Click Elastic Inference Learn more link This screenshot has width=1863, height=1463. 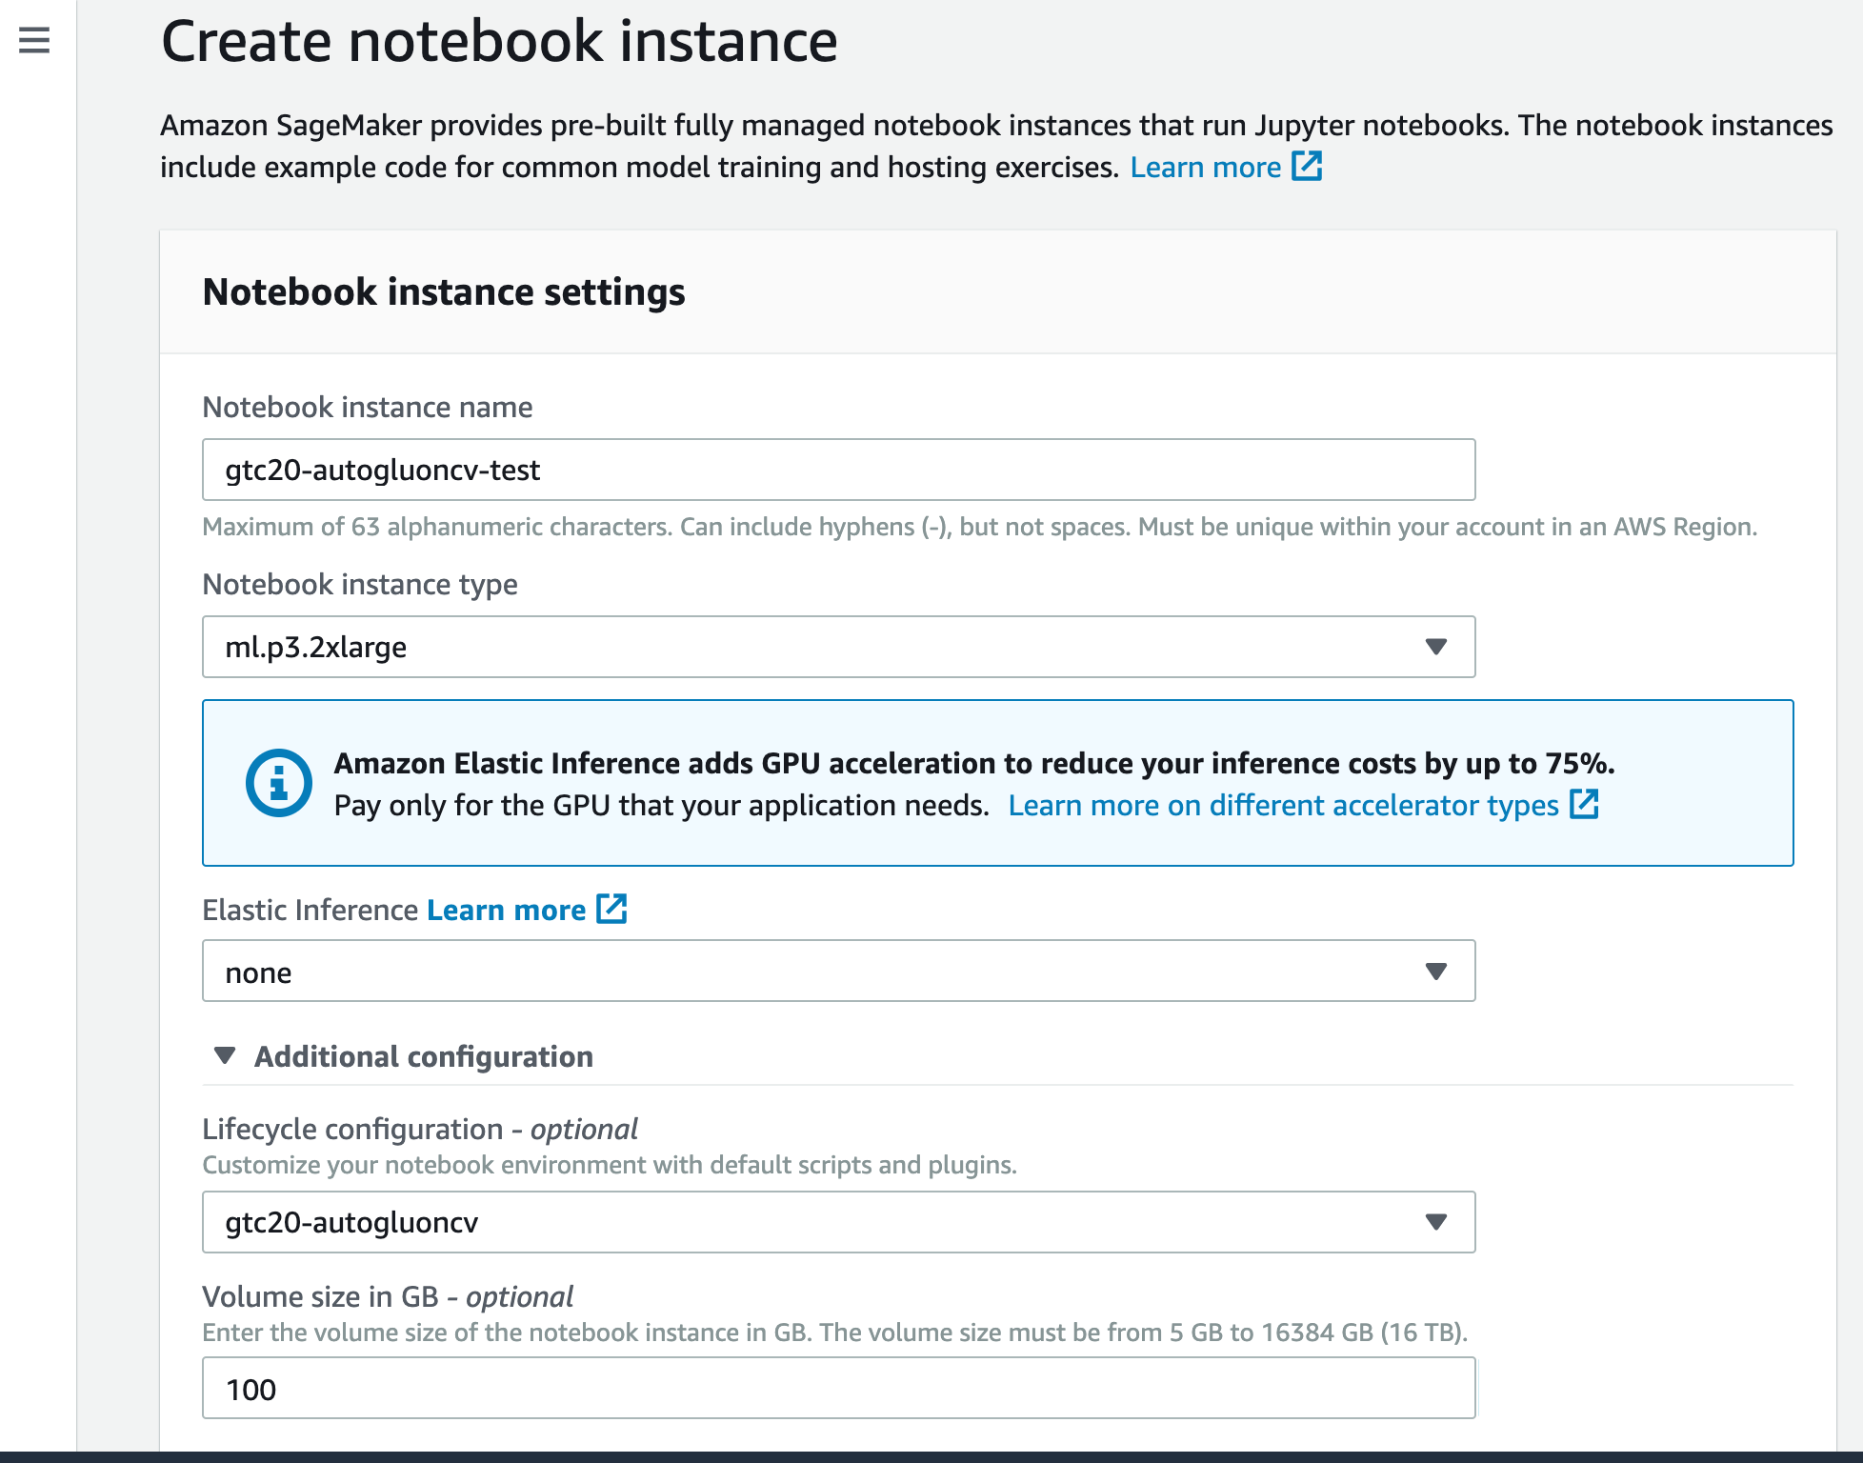(x=506, y=911)
